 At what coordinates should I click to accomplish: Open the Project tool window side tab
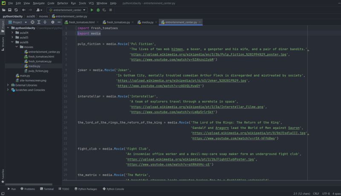(3, 26)
